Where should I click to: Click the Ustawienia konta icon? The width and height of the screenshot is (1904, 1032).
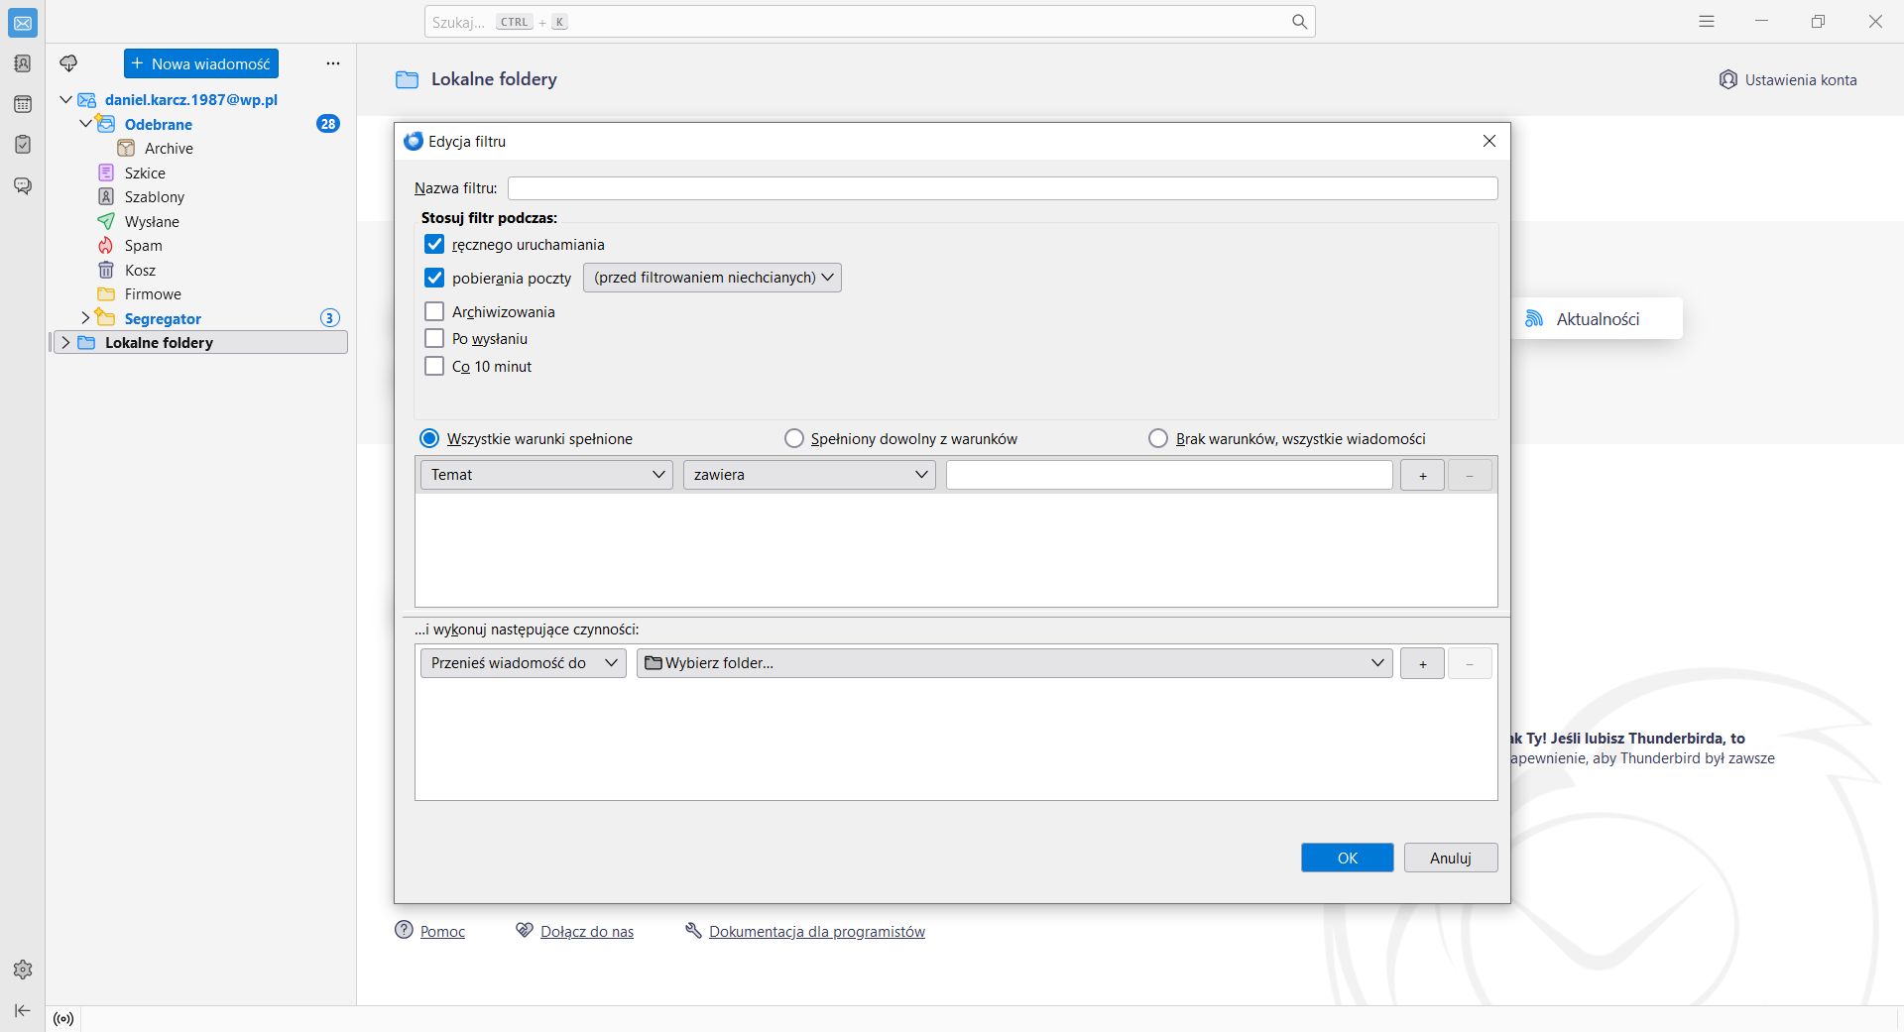tap(1728, 79)
